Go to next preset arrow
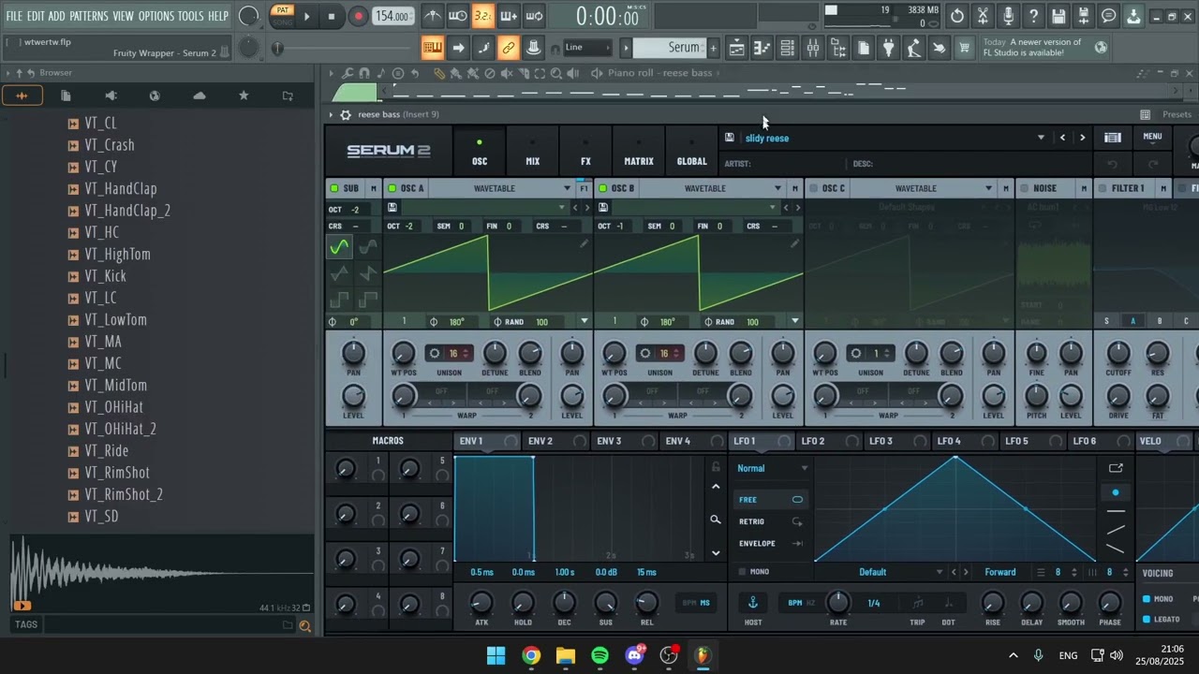This screenshot has height=674, width=1199. click(x=1082, y=138)
